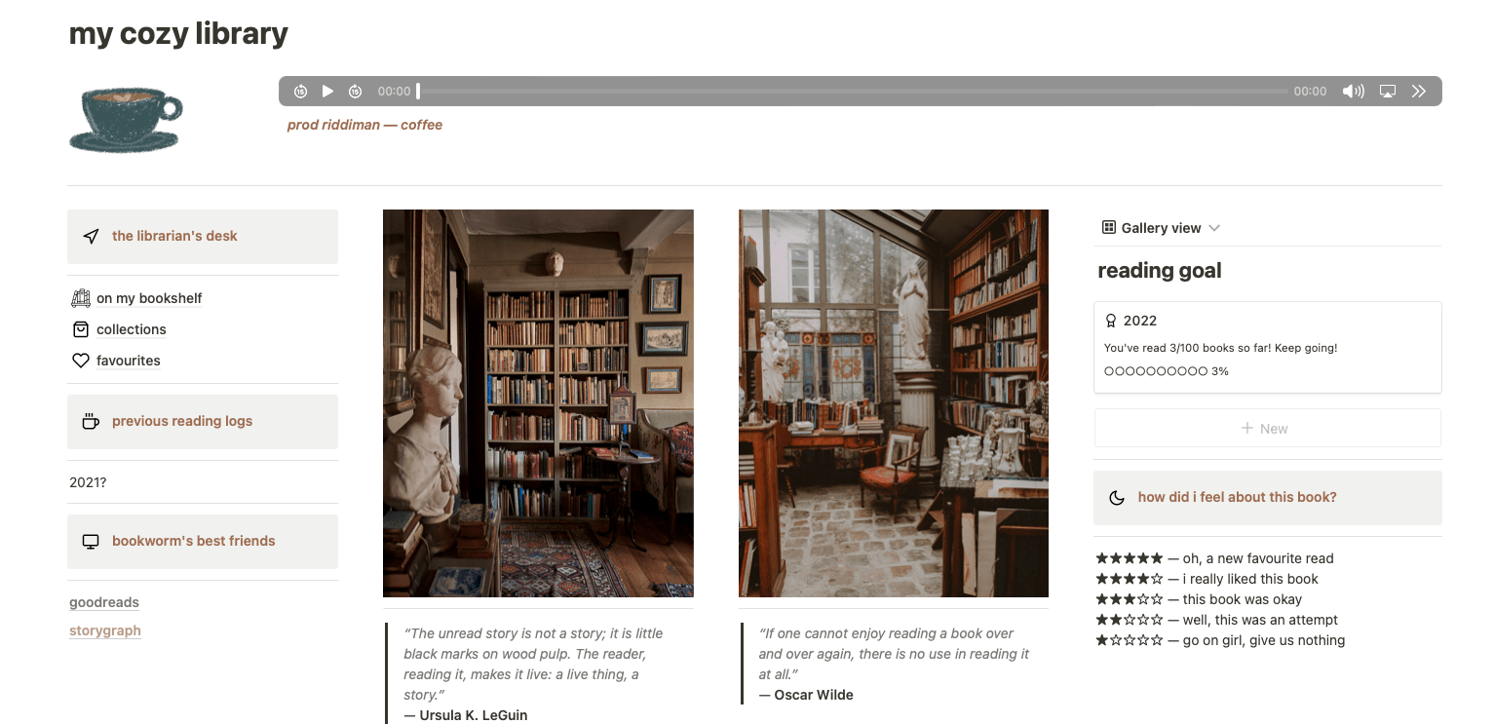Play the coffee audio track
The height and width of the screenshot is (724, 1494).
327,91
